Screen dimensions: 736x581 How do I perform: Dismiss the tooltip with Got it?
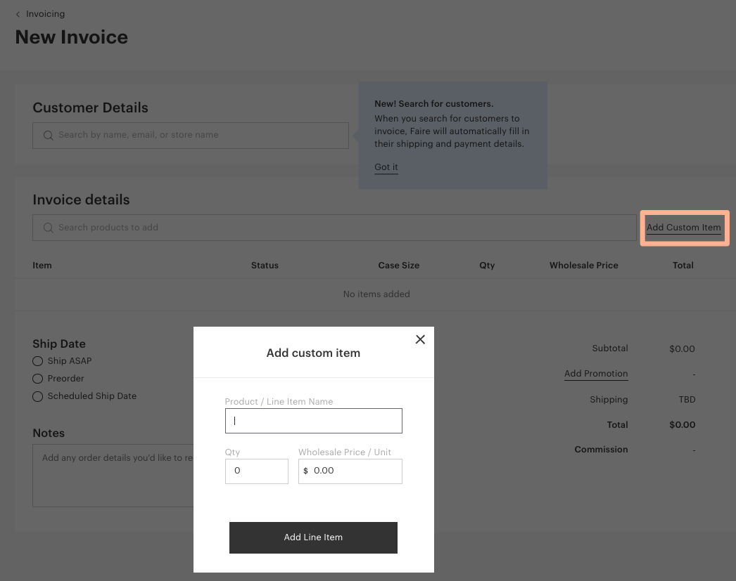coord(386,167)
